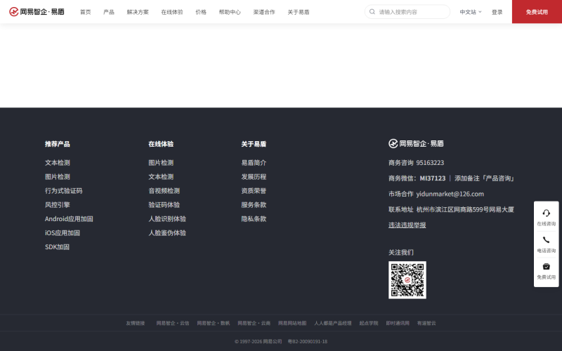The width and height of the screenshot is (562, 351).
Task: Click the 关于易盾 footer column heading
Action: (254, 144)
